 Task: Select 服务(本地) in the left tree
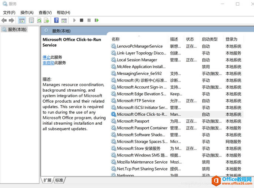(14, 29)
